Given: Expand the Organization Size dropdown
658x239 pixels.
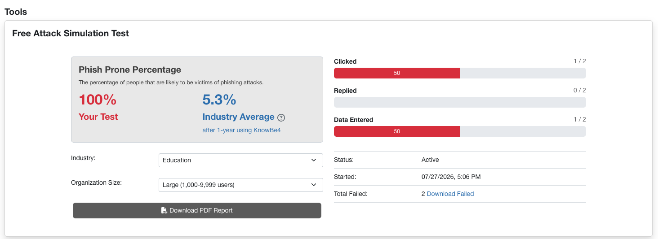Looking at the screenshot, I should pyautogui.click(x=240, y=185).
